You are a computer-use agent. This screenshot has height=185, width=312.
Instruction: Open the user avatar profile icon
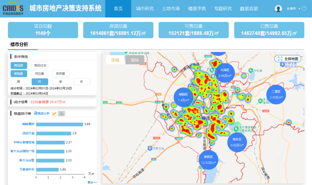278,9
